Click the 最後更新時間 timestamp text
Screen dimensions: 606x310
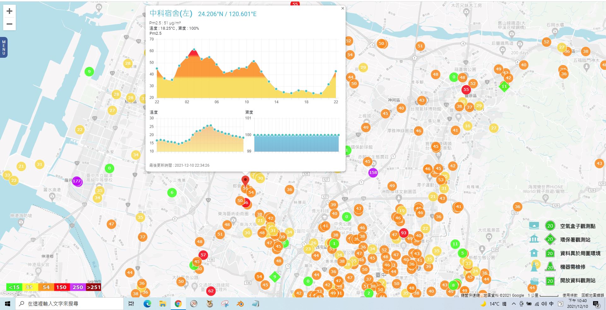point(179,165)
